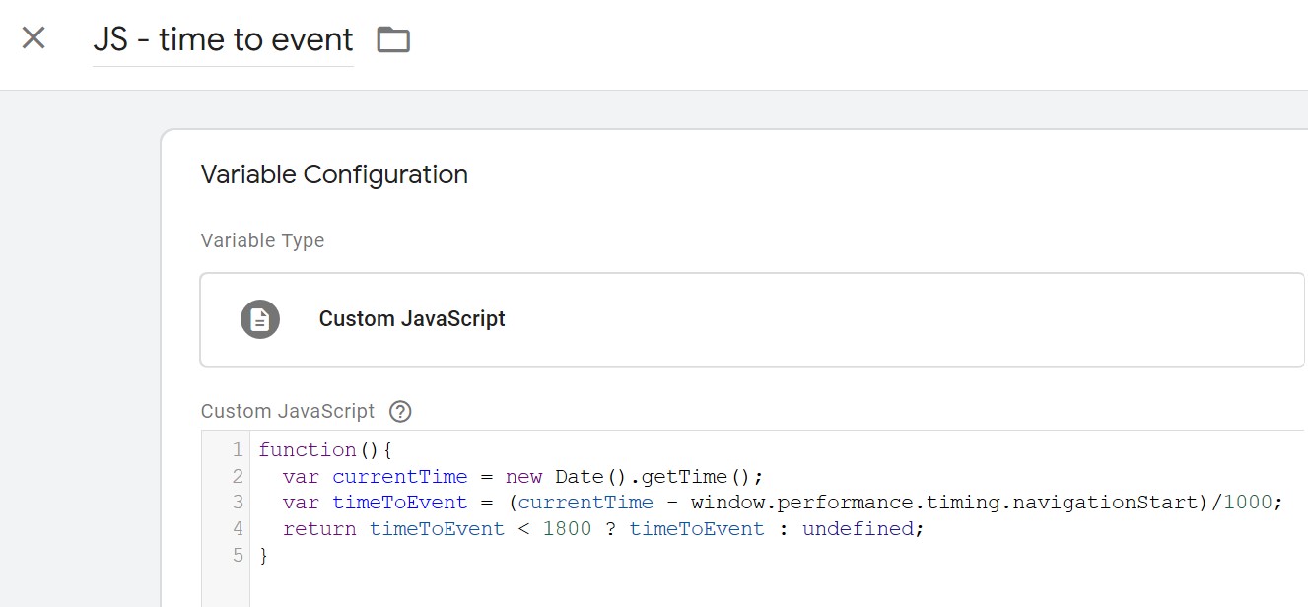Click the folder icon beside variable name
The width and height of the screenshot is (1308, 607).
pyautogui.click(x=393, y=40)
